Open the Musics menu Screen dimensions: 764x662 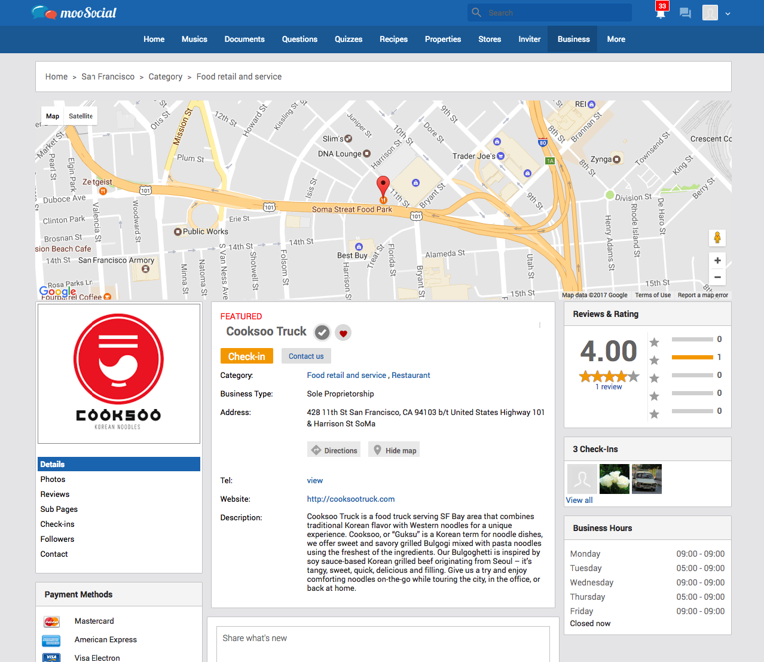pyautogui.click(x=194, y=39)
